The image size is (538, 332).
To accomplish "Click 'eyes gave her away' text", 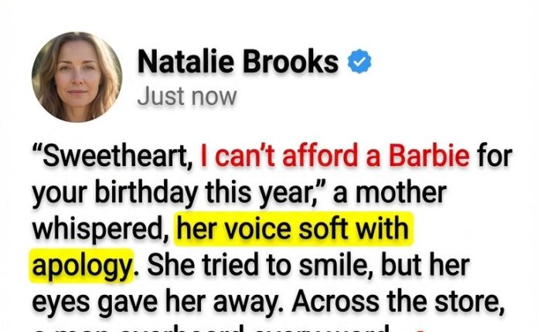I will [x=158, y=303].
